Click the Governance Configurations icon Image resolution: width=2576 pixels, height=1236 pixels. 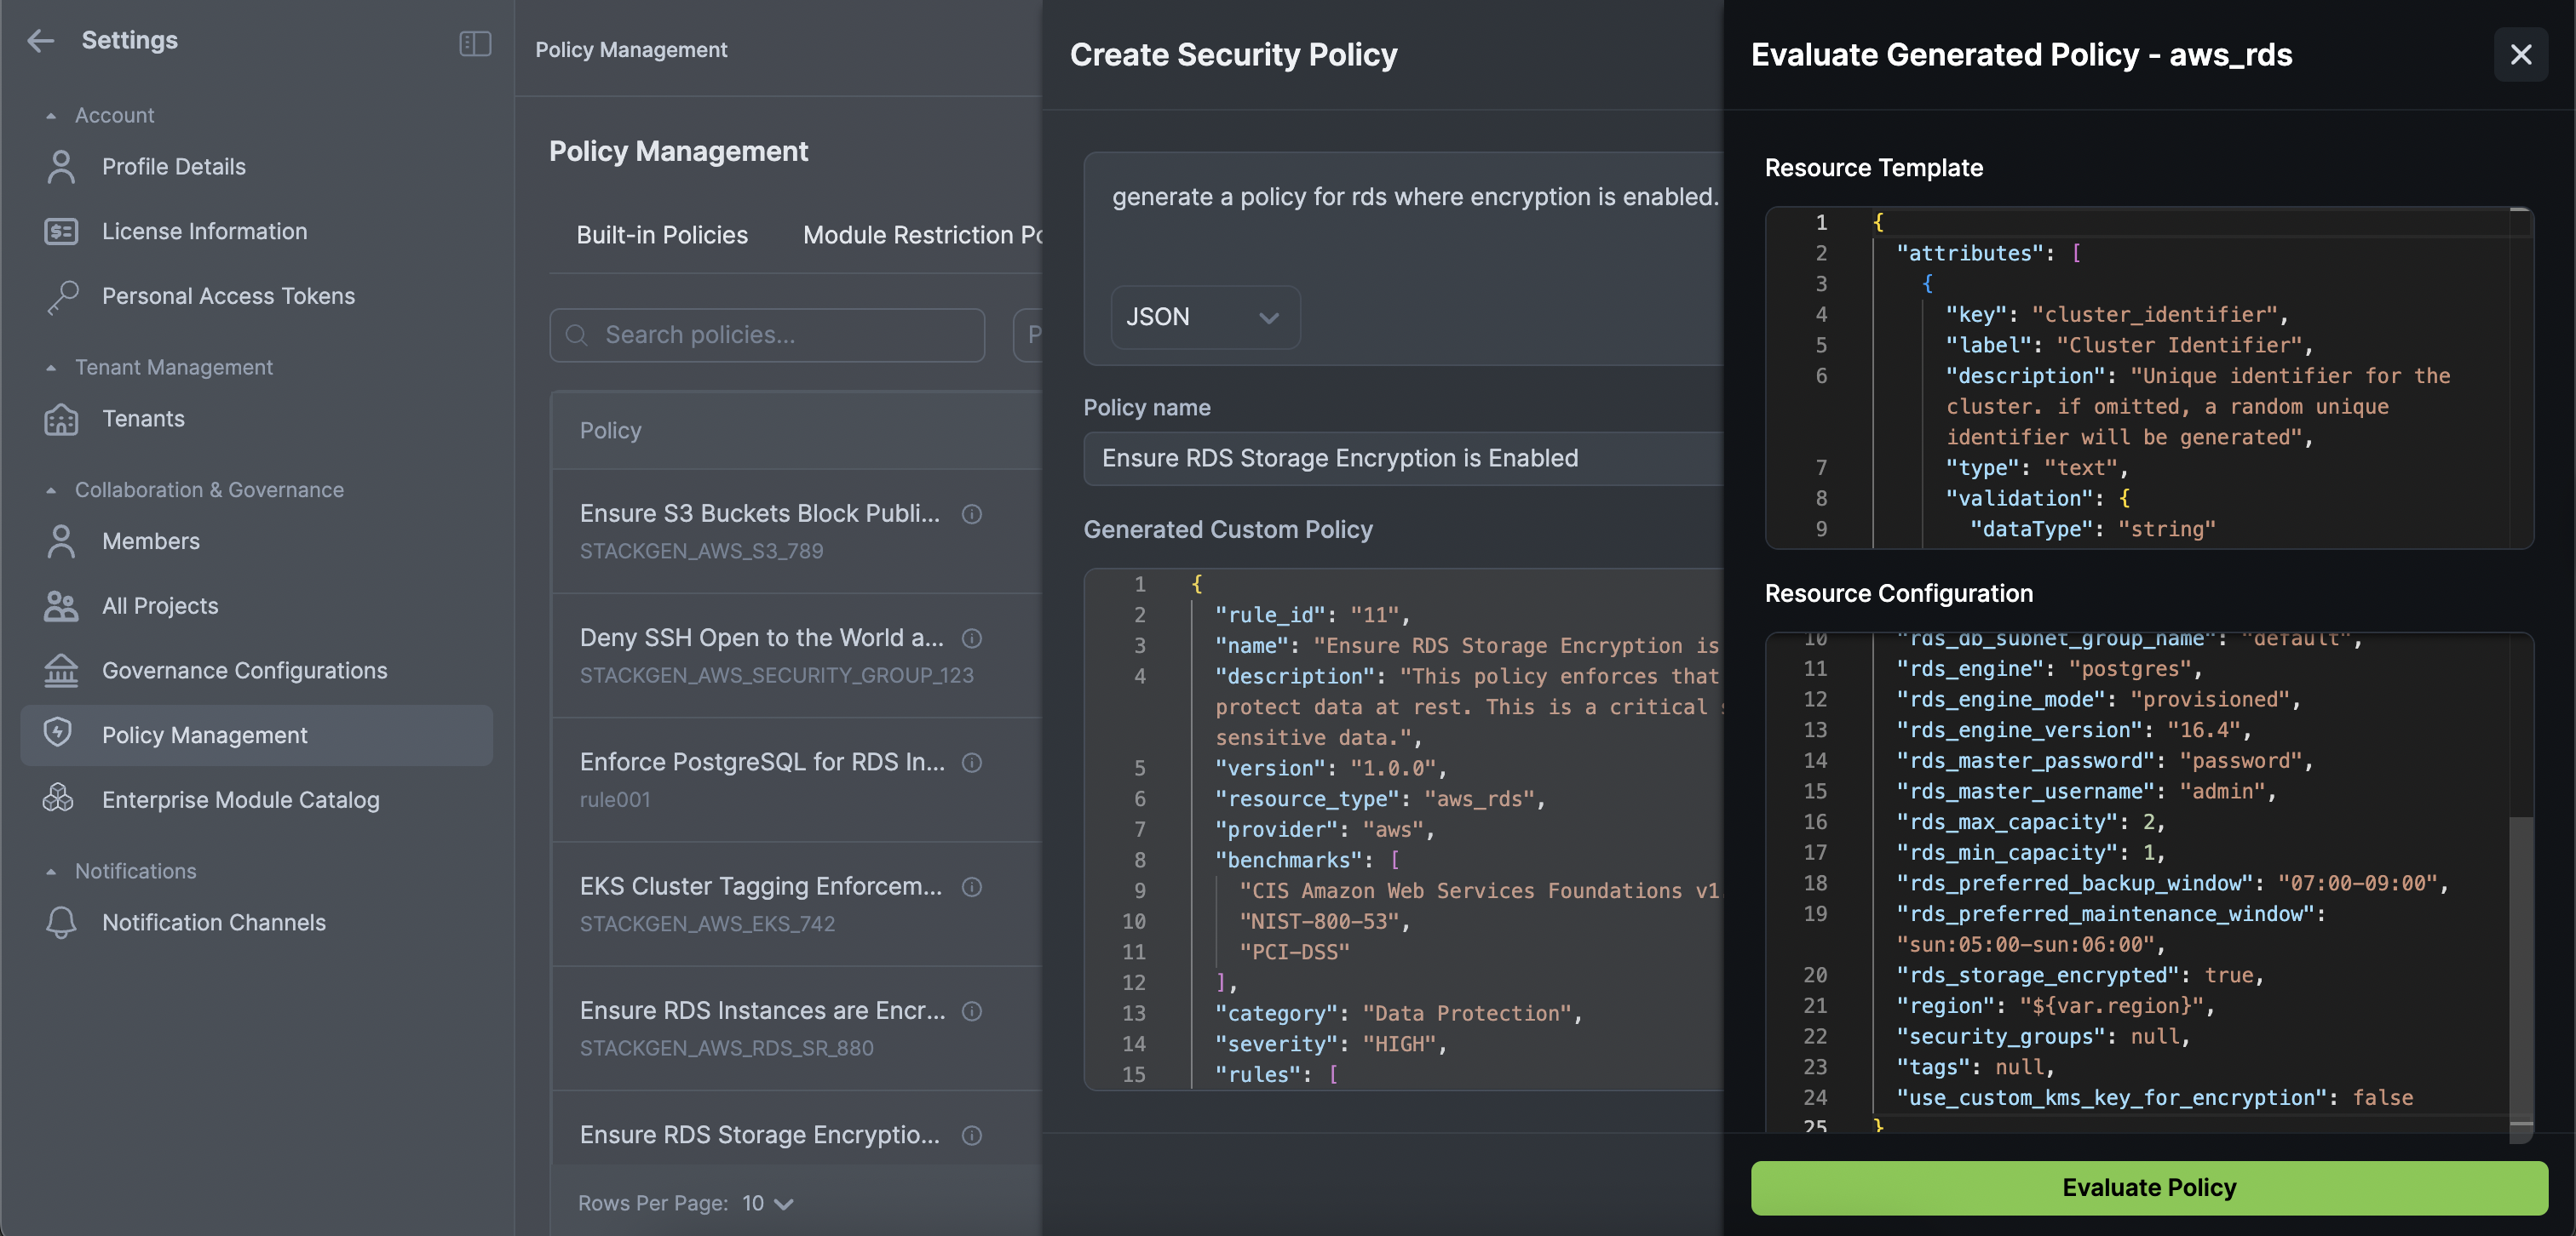(60, 671)
